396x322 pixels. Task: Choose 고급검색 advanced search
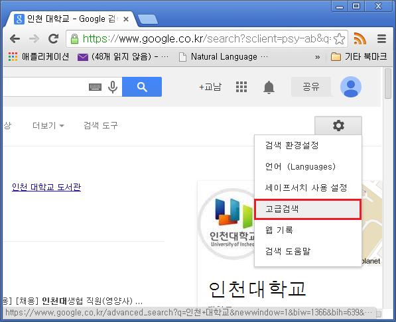click(x=308, y=209)
